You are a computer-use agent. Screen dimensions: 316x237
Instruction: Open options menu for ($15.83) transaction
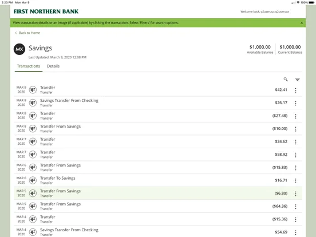(295, 168)
